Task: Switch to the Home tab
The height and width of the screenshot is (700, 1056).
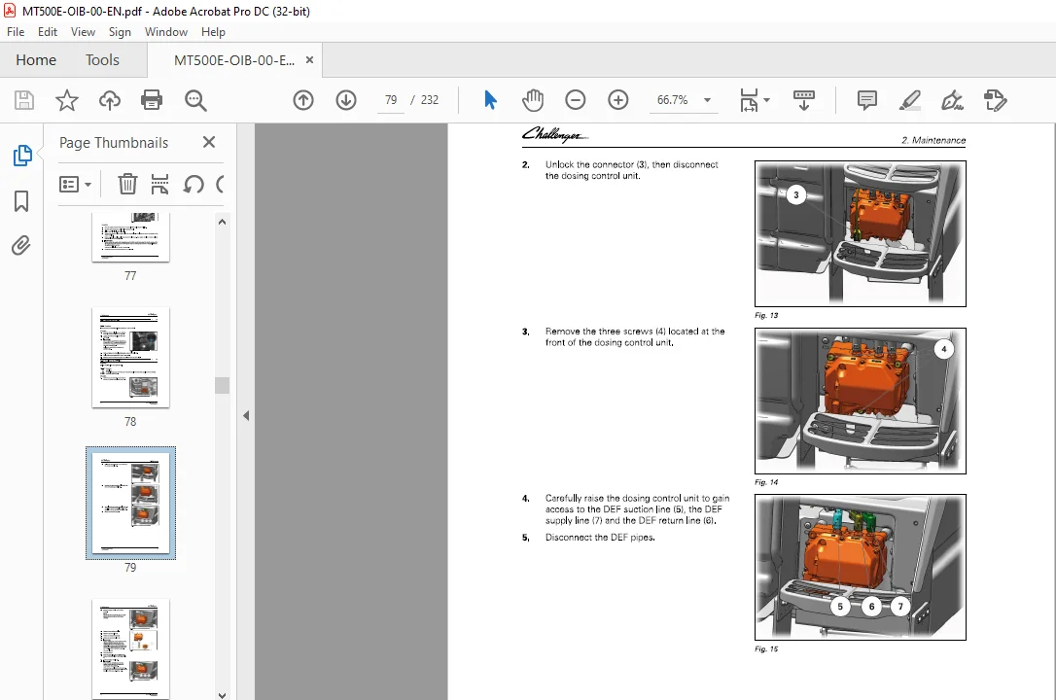Action: [36, 60]
